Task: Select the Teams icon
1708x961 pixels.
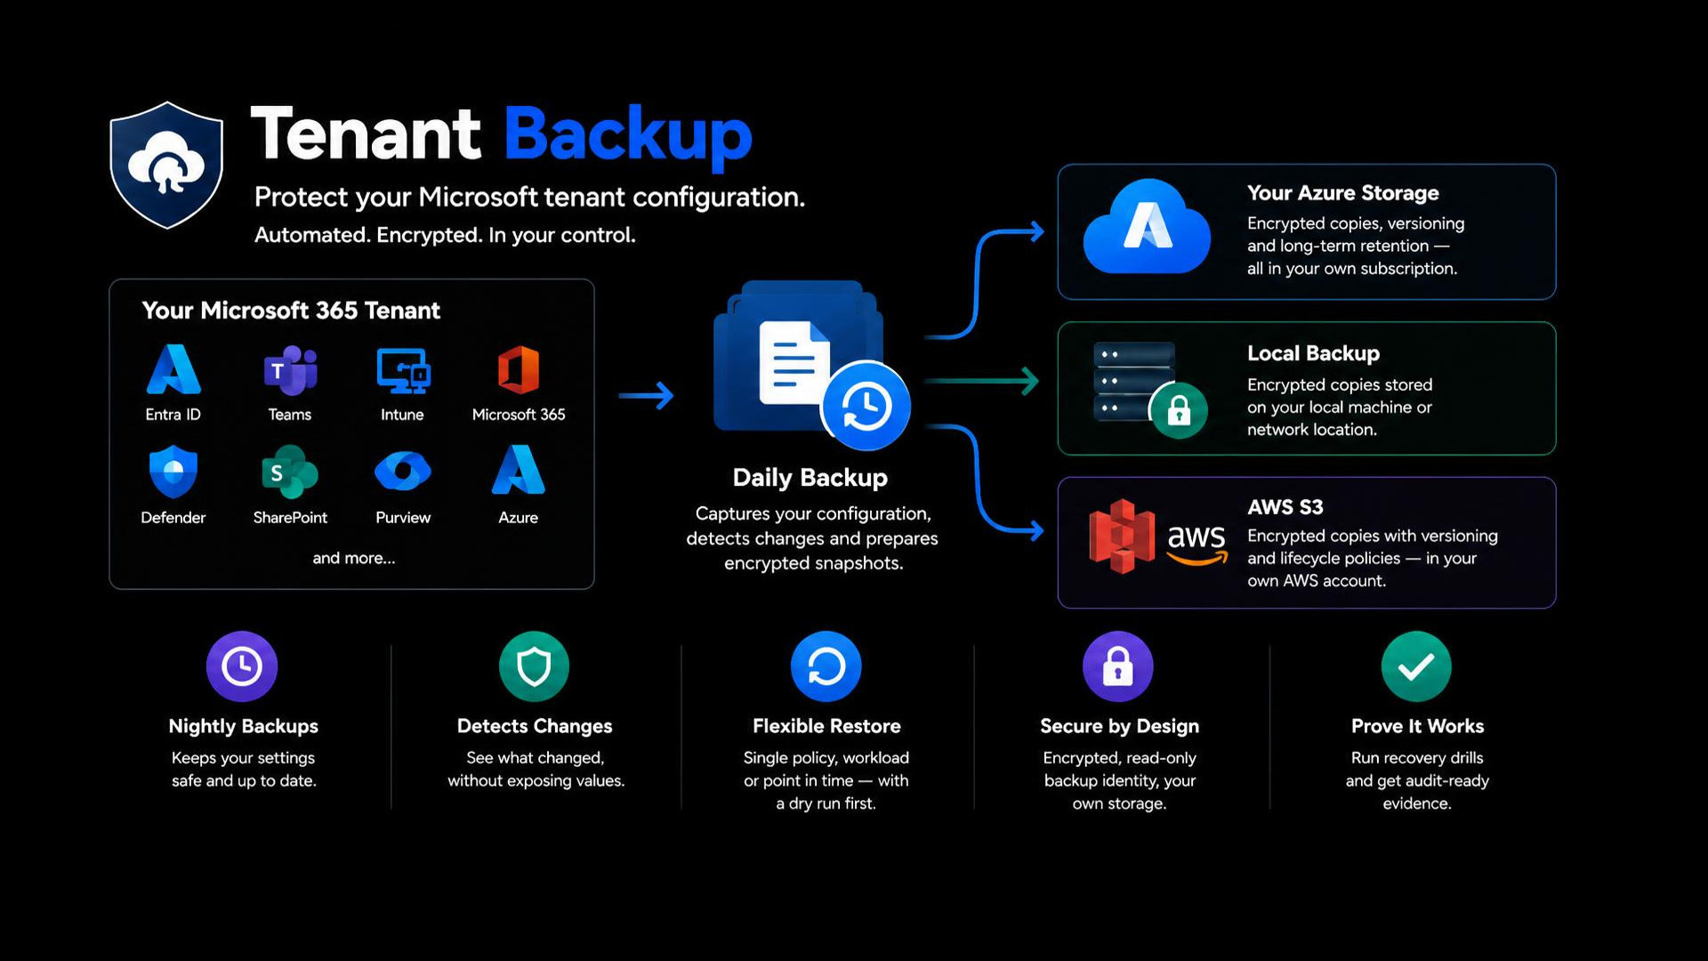Action: (x=290, y=370)
